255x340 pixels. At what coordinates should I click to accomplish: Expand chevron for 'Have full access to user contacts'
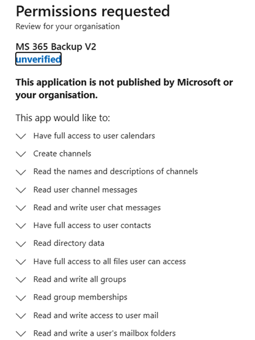[21, 226]
